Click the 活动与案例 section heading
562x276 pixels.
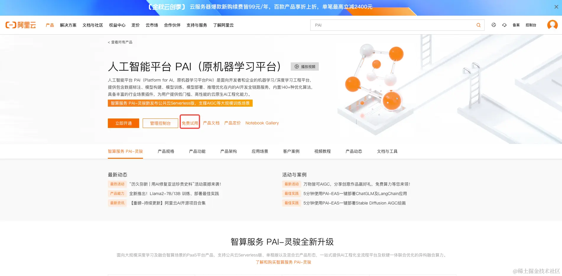[x=294, y=175]
